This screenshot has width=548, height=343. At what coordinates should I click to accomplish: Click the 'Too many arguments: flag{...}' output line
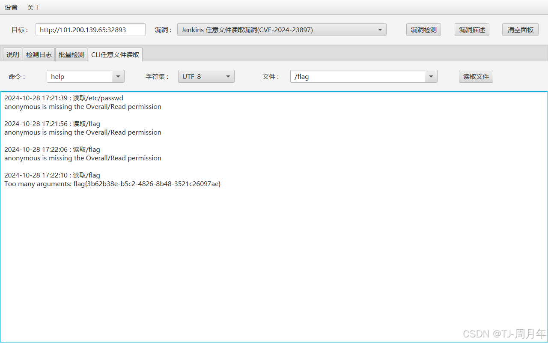113,184
